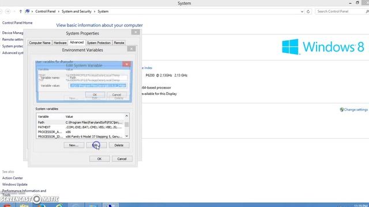Image resolution: width=369 pixels, height=207 pixels.
Task: Open the address bar history dropdown arrow
Action: [302, 11]
